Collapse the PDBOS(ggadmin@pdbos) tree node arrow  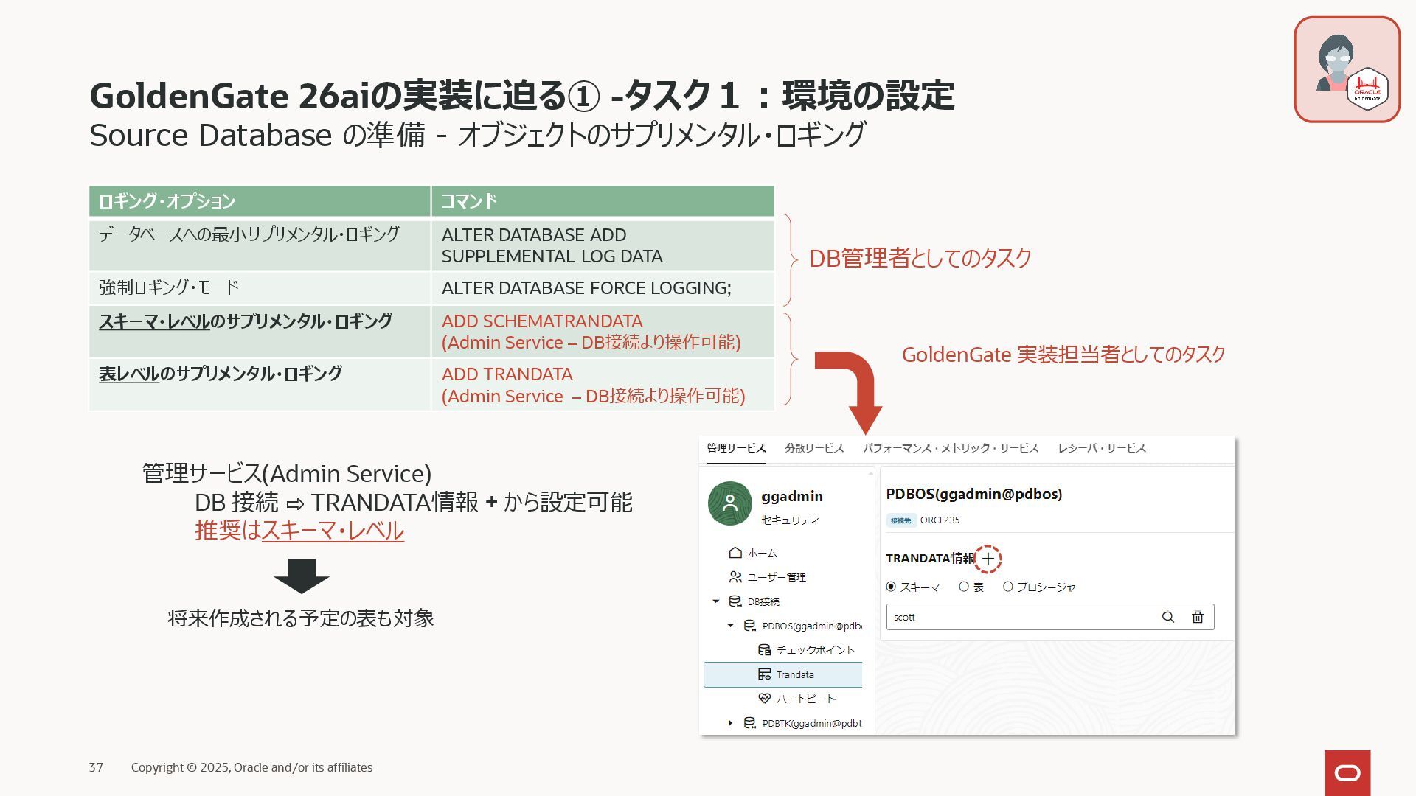(730, 626)
